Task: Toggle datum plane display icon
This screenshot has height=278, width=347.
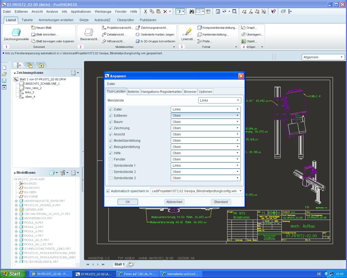Action: (x=244, y=11)
